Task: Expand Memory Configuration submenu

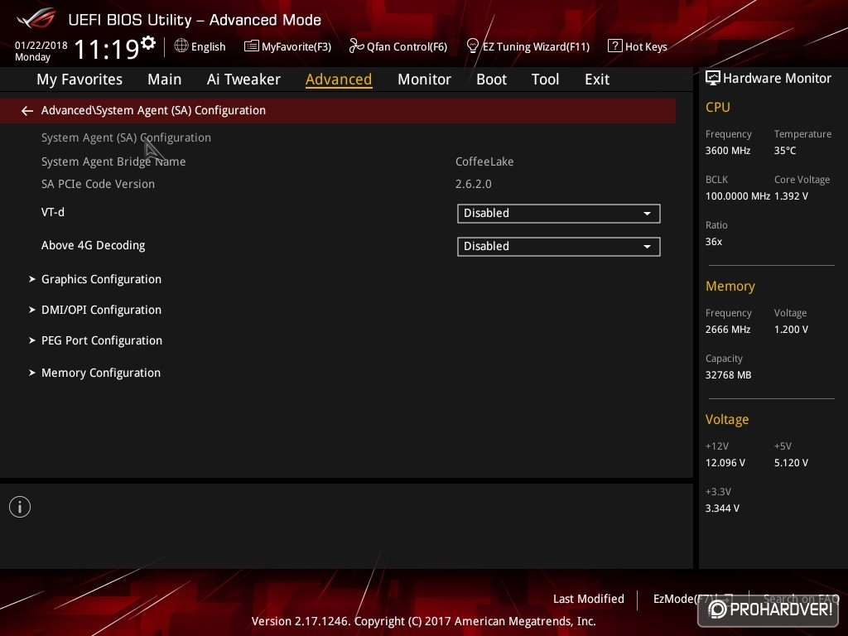Action: tap(100, 373)
